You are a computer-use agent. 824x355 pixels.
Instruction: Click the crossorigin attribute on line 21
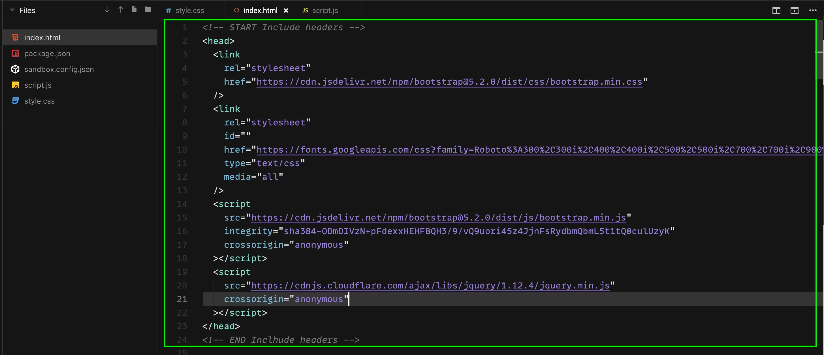(x=286, y=299)
